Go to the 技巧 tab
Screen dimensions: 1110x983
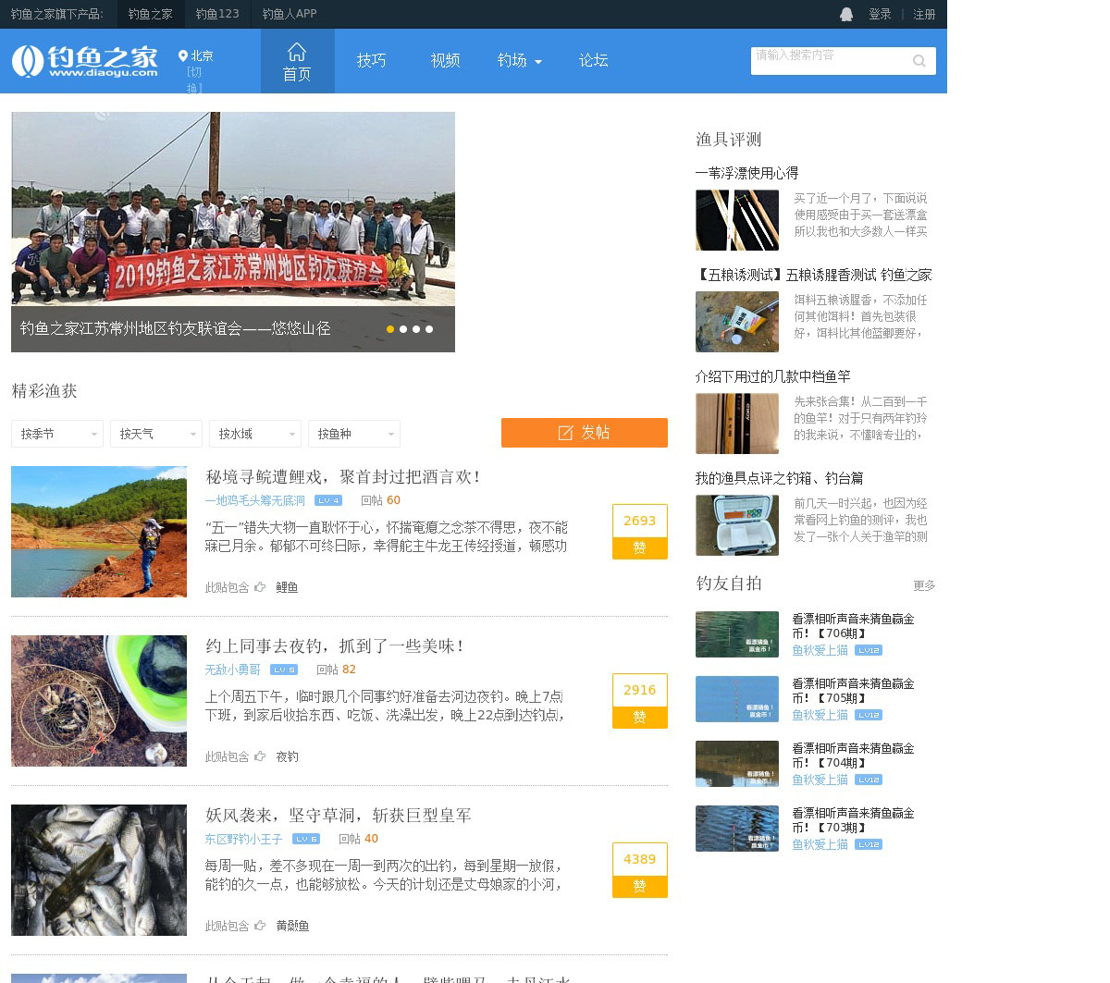371,61
